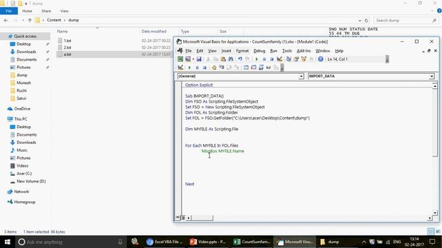Save the VBA project with the floppy icon
The width and height of the screenshot is (442, 248).
point(199,59)
